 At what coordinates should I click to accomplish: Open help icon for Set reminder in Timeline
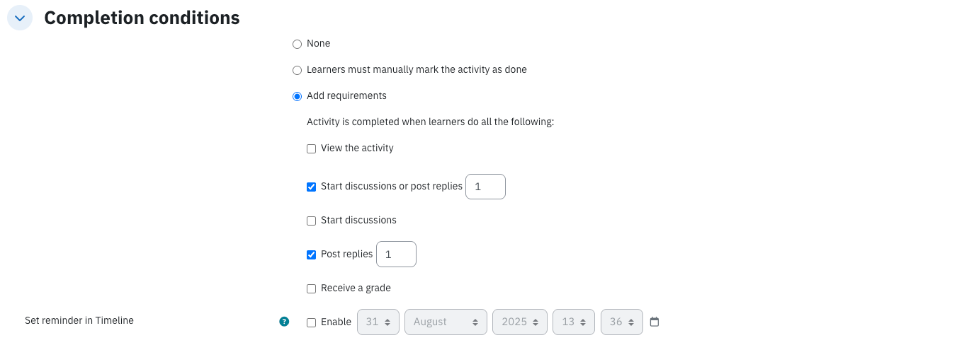coord(284,322)
